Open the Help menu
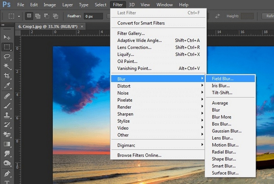Viewport: 274px width, 184px height. pyautogui.click(x=184, y=5)
